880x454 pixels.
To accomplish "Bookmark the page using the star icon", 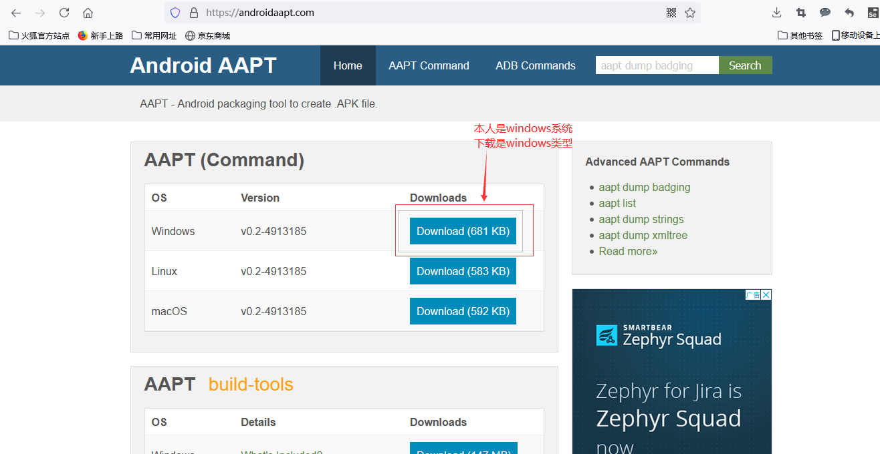I will click(690, 12).
